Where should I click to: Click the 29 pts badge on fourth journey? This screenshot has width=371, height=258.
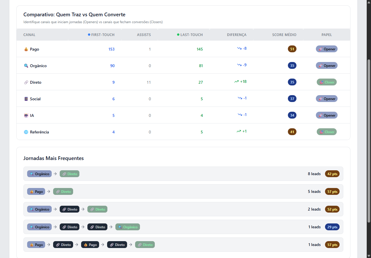click(x=332, y=227)
